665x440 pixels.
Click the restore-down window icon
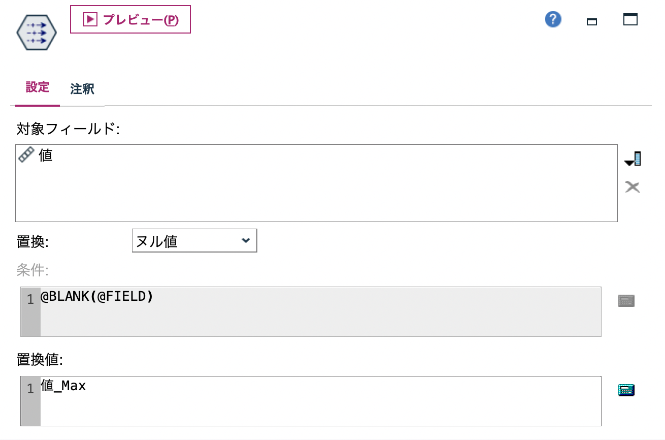(x=629, y=19)
